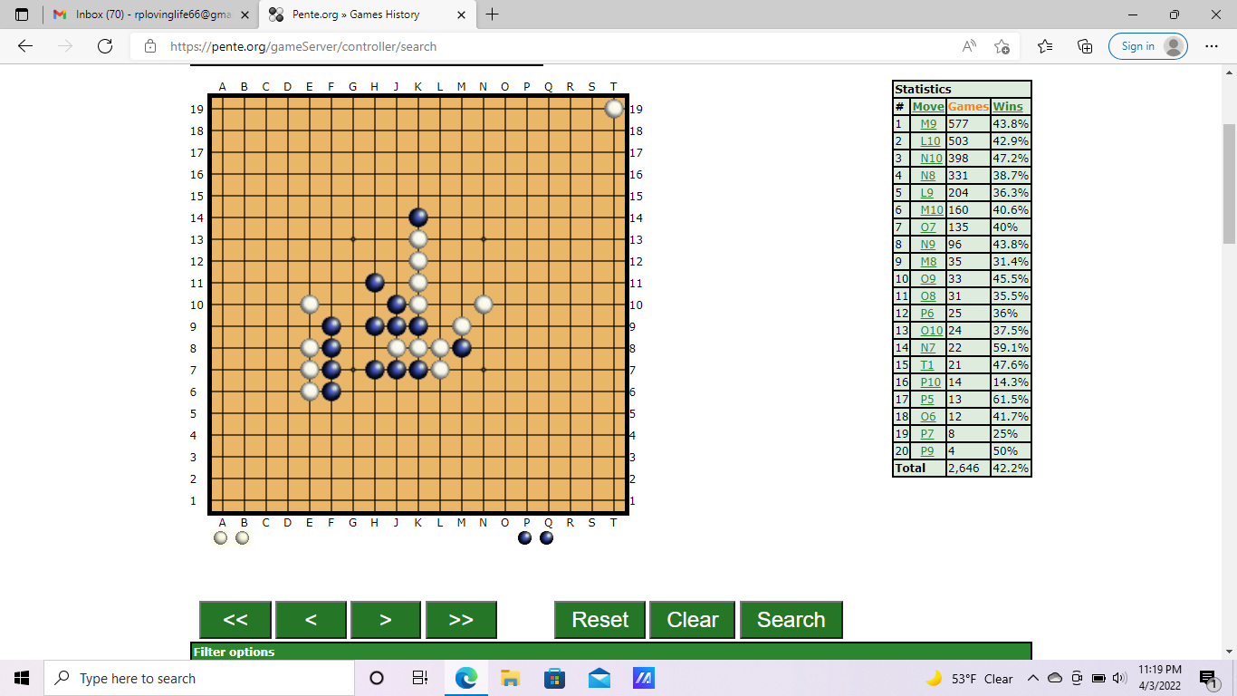View site information lock icon

click(150, 46)
